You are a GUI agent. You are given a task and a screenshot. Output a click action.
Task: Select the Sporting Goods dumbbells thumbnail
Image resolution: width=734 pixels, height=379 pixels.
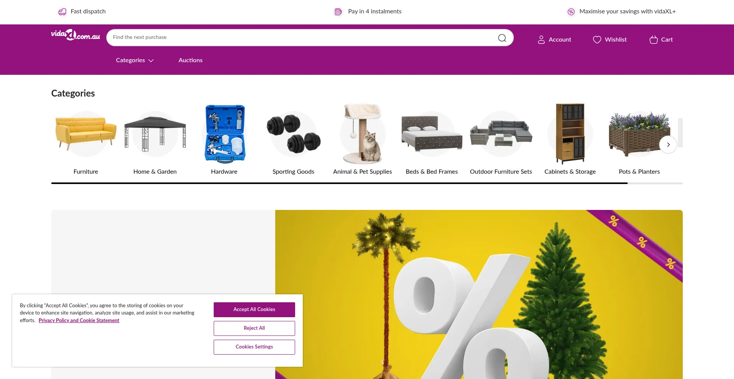pyautogui.click(x=293, y=134)
